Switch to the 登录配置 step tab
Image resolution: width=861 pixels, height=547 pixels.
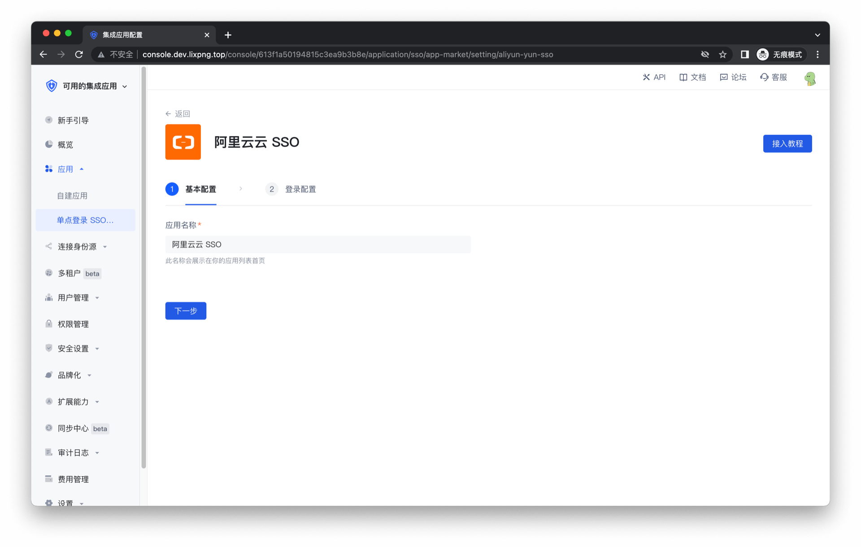[300, 189]
